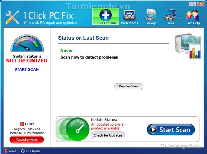The width and height of the screenshot is (207, 154).
Task: Select the 1-Click Optimize label
Action: [x=105, y=23]
